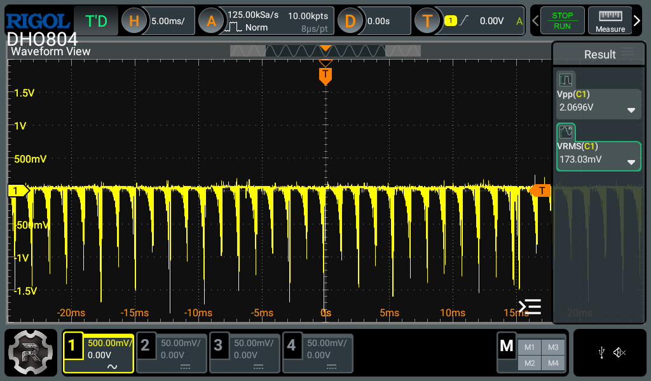The width and height of the screenshot is (651, 381).
Task: Open the delay D settings
Action: coord(350,21)
